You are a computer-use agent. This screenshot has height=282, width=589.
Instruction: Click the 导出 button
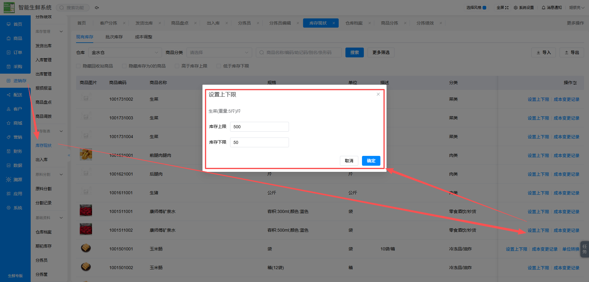572,52
